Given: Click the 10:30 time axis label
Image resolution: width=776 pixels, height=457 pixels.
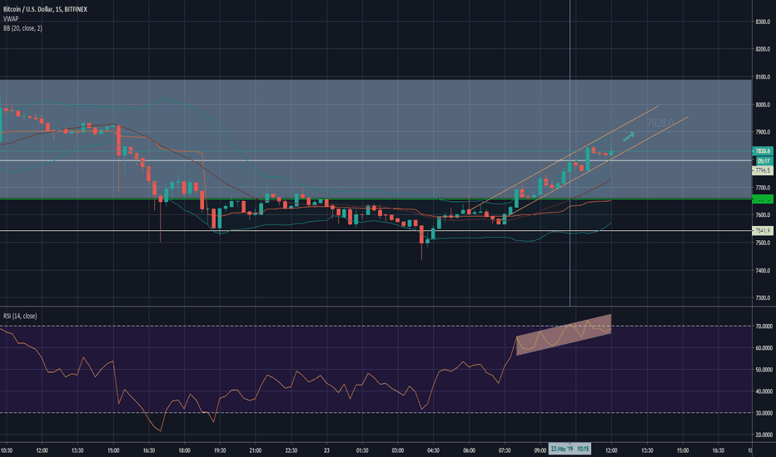Looking at the screenshot, I should pos(7,450).
